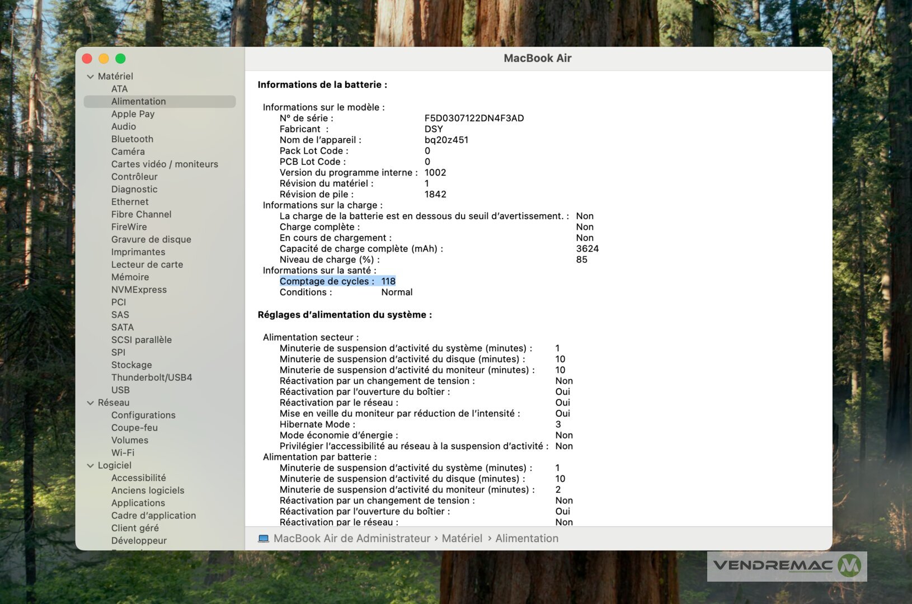Click the green fullscreen window button
This screenshot has height=604, width=912.
click(120, 59)
